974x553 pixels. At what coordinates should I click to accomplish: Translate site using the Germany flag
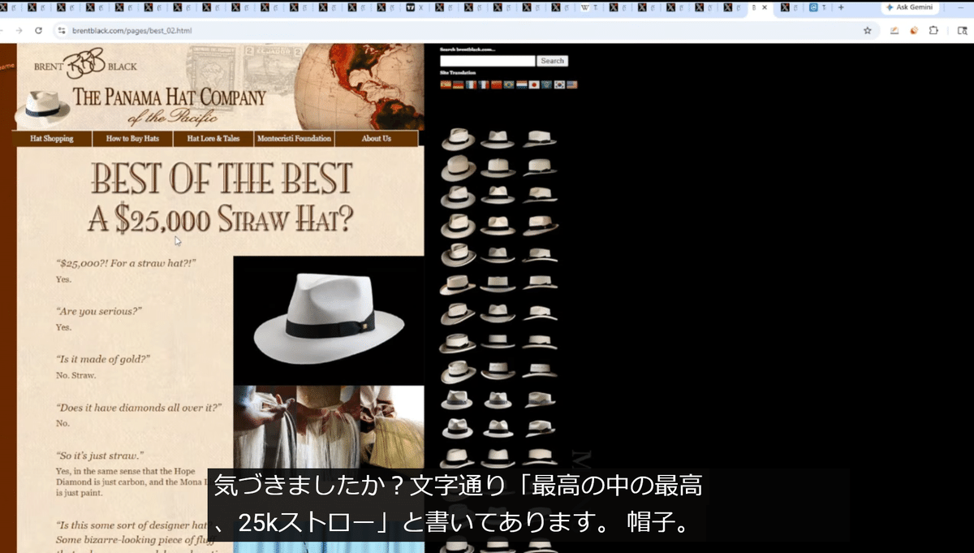(459, 84)
